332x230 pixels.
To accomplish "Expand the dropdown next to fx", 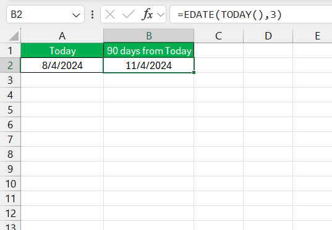I will pos(161,15).
